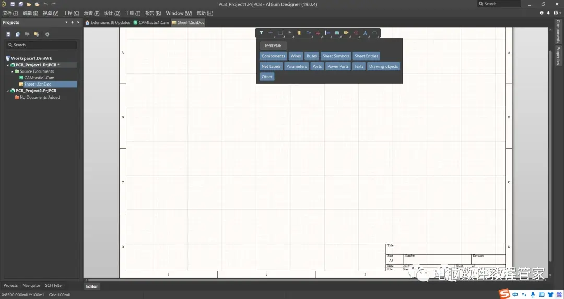The height and width of the screenshot is (299, 564).
Task: Collapse the Source Documents folder
Action: (x=12, y=71)
